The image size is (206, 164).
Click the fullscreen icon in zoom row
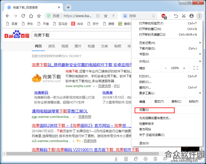pos(196,68)
